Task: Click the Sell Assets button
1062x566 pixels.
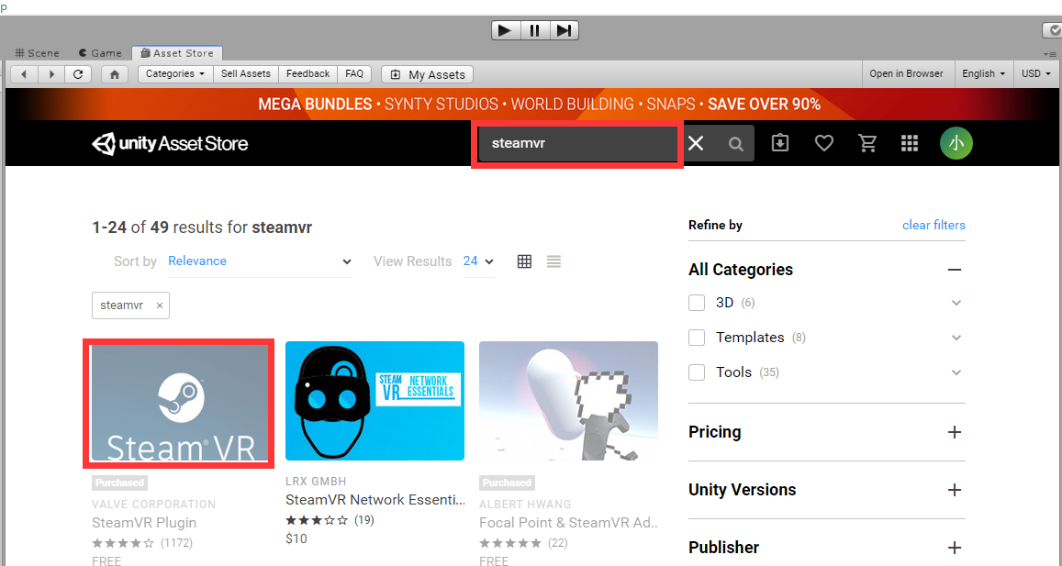Action: 246,73
